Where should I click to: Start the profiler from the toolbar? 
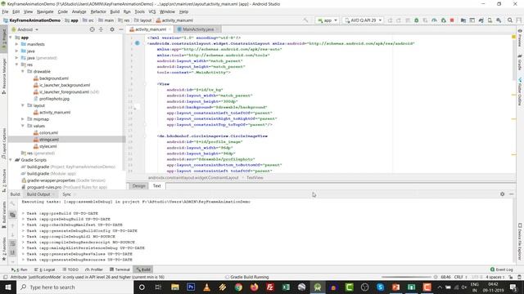pos(434,20)
